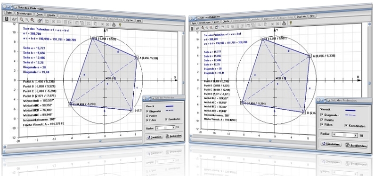Viewport: 374px width, 176px height.
Task: Toggle Füllen checkbox in left control panel
Action: (147, 120)
